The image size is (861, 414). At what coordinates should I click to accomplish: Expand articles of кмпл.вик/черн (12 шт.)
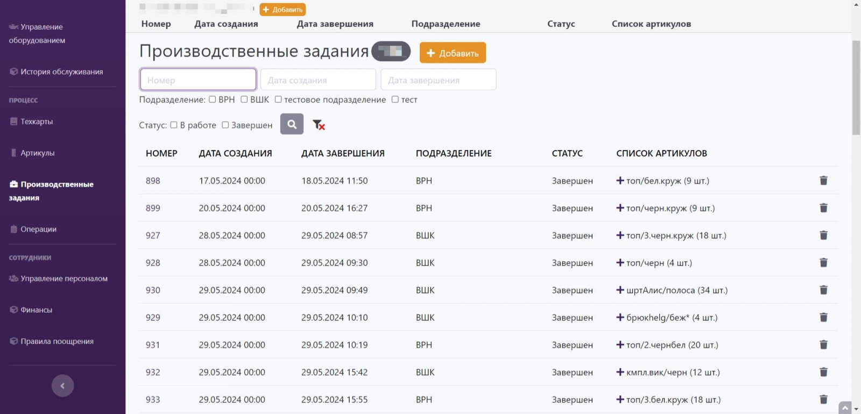tap(620, 372)
